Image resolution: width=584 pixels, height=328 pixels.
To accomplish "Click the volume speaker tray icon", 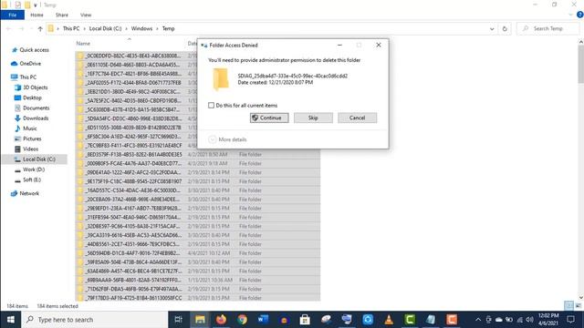I will tap(529, 320).
